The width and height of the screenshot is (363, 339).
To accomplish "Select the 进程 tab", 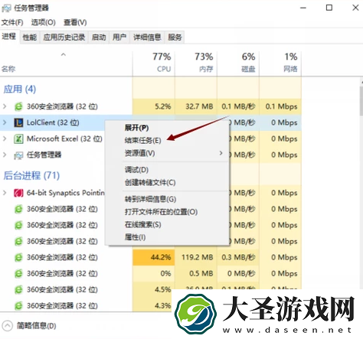I will [9, 37].
